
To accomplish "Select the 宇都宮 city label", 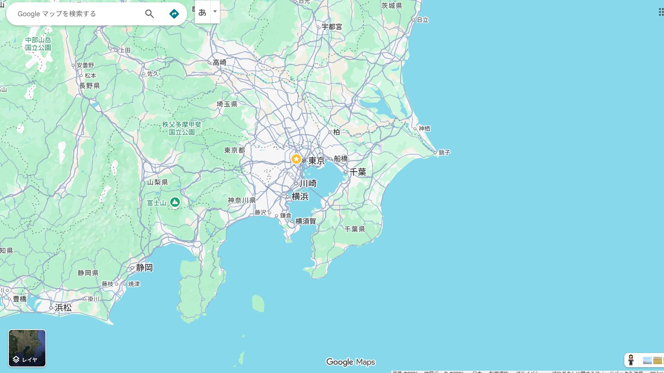I will [x=332, y=27].
